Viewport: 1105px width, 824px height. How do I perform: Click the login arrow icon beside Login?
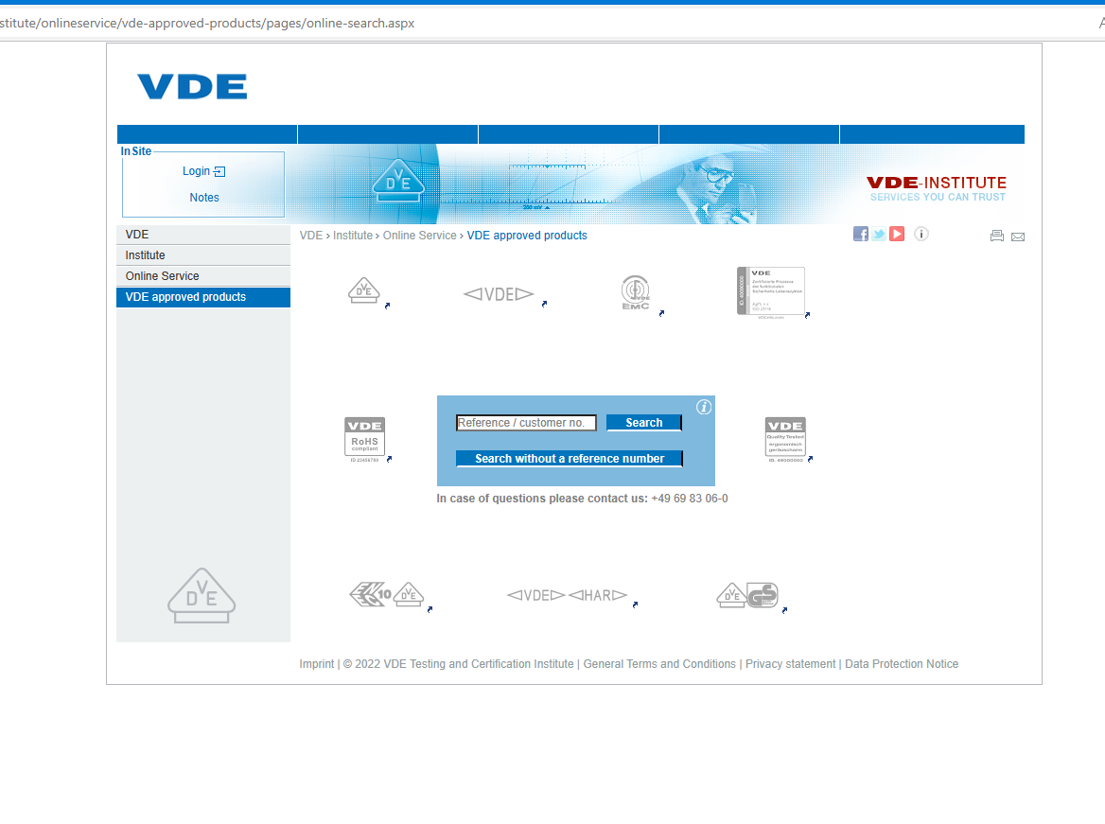pos(219,171)
